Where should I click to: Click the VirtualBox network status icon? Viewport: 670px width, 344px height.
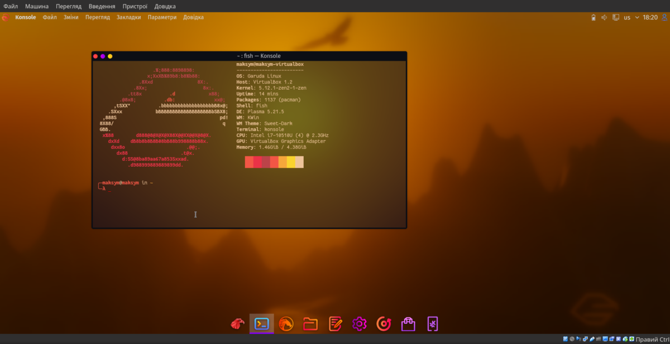point(585,339)
